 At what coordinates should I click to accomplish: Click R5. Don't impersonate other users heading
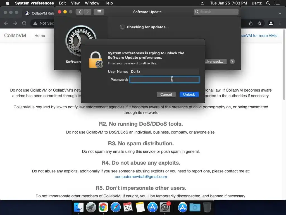tap(141, 188)
